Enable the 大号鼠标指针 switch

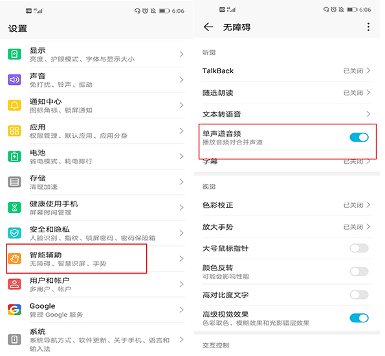[359, 248]
